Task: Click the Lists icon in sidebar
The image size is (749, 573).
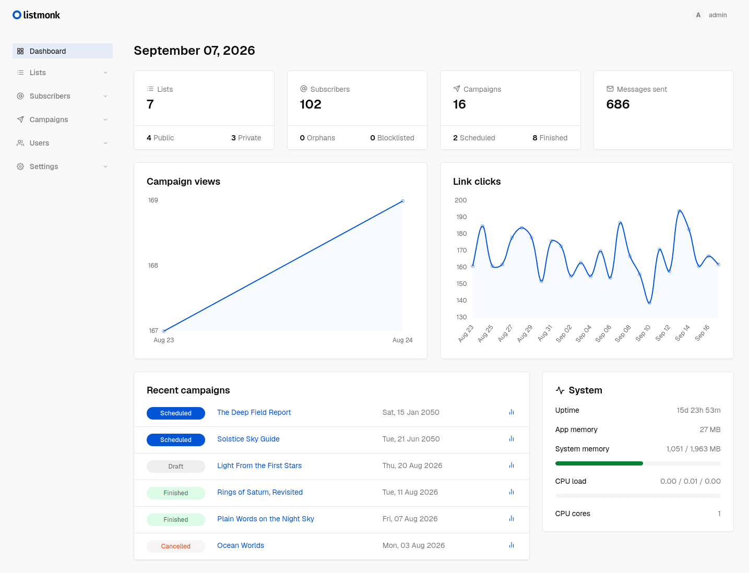Action: 20,73
